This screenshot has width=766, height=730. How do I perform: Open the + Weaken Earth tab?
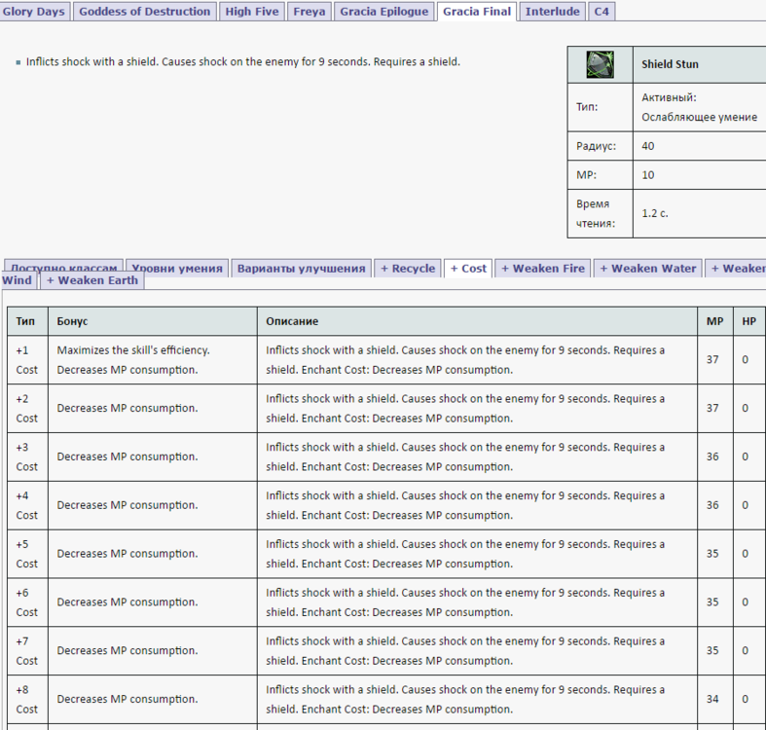[93, 280]
